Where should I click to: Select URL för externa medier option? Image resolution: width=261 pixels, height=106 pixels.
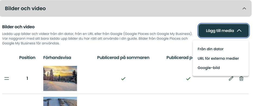point(218,59)
